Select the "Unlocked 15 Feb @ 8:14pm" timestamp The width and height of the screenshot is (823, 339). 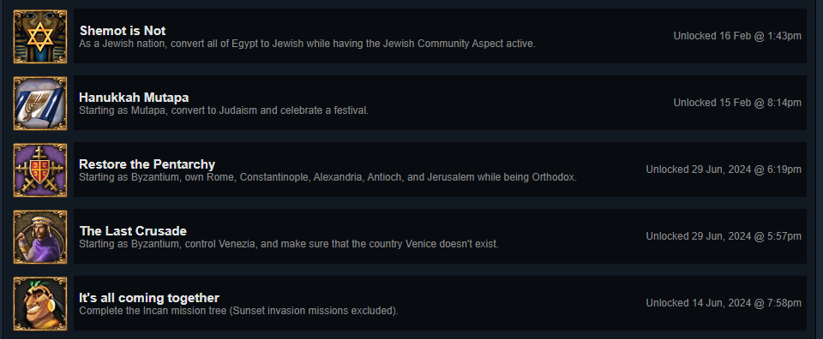tap(737, 104)
